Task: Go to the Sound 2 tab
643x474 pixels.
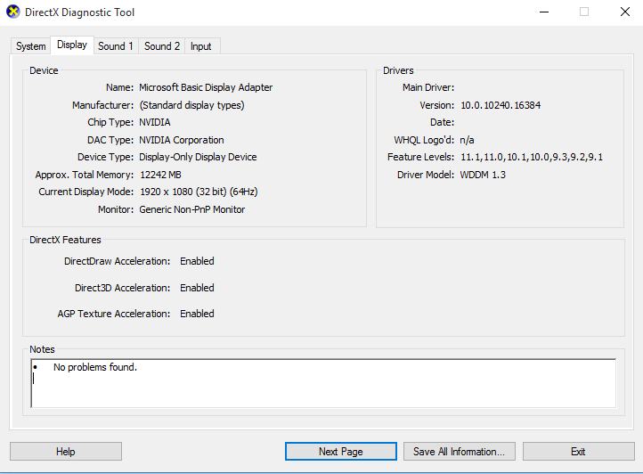Action: point(162,46)
